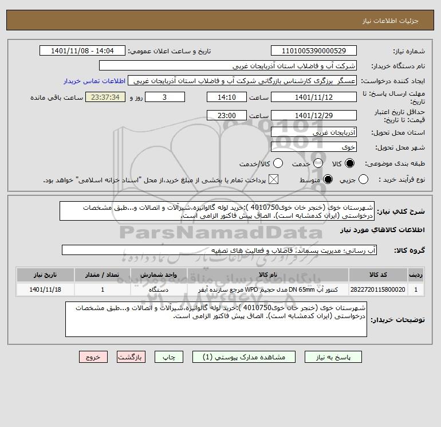Click the delivery province field آذربایجان غربی
This screenshot has width=441, height=427.
[314, 132]
